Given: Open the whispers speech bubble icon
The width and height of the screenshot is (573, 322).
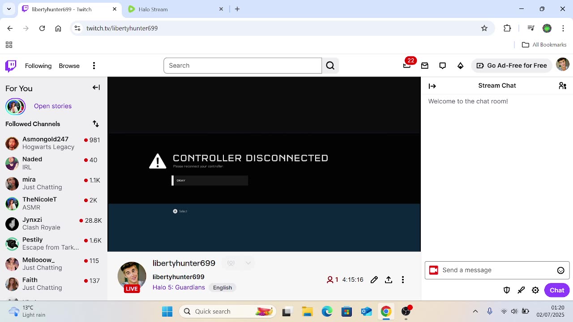Looking at the screenshot, I should (443, 66).
